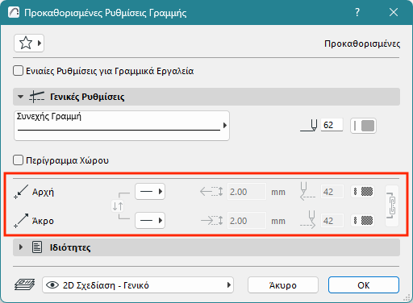
Task: Click the Αρχή arrow size icon
Action: click(211, 192)
